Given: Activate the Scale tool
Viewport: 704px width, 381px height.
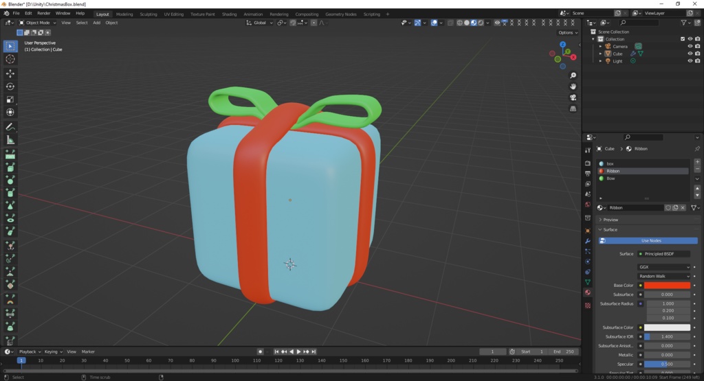Looking at the screenshot, I should (10, 100).
